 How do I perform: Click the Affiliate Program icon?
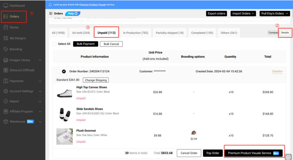click(x=6, y=112)
